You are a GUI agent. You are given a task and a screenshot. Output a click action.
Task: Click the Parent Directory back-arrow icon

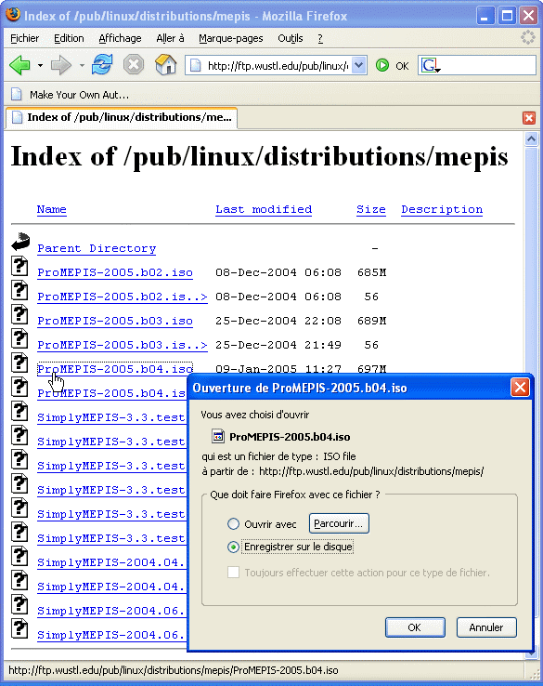click(20, 242)
